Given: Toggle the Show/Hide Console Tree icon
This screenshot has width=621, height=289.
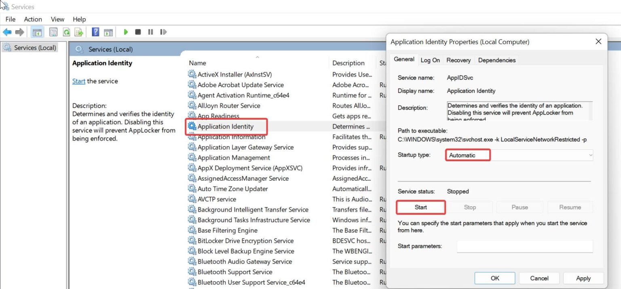Looking at the screenshot, I should 37,32.
